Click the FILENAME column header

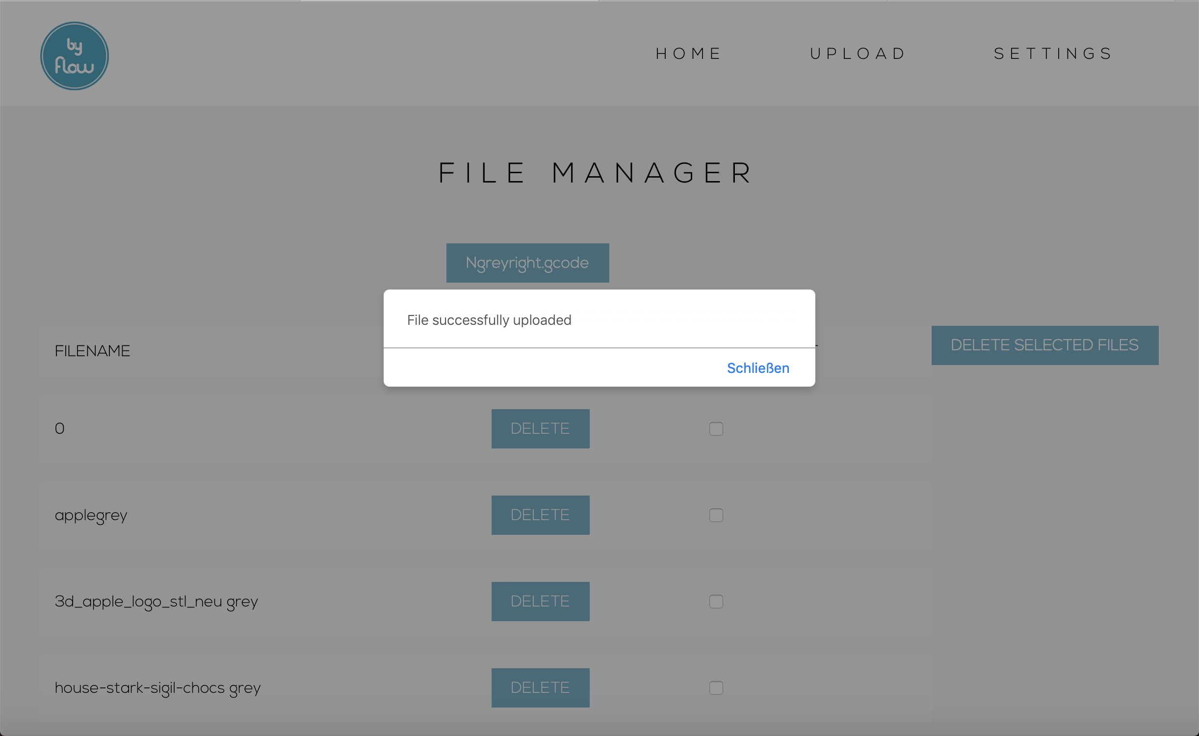click(92, 351)
